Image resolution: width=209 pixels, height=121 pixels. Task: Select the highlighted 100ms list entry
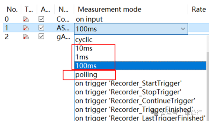140,66
